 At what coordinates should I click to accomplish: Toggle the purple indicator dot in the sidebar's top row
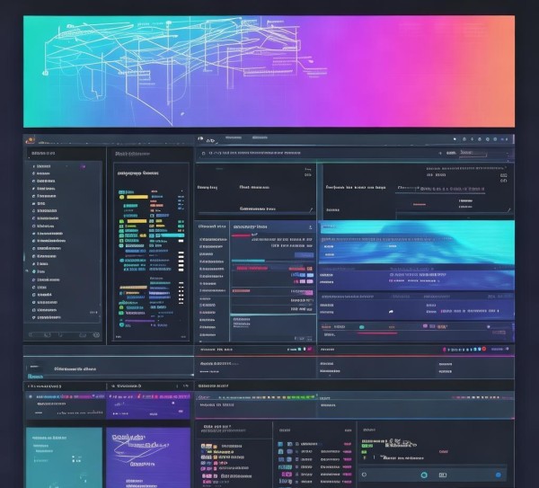(x=83, y=166)
